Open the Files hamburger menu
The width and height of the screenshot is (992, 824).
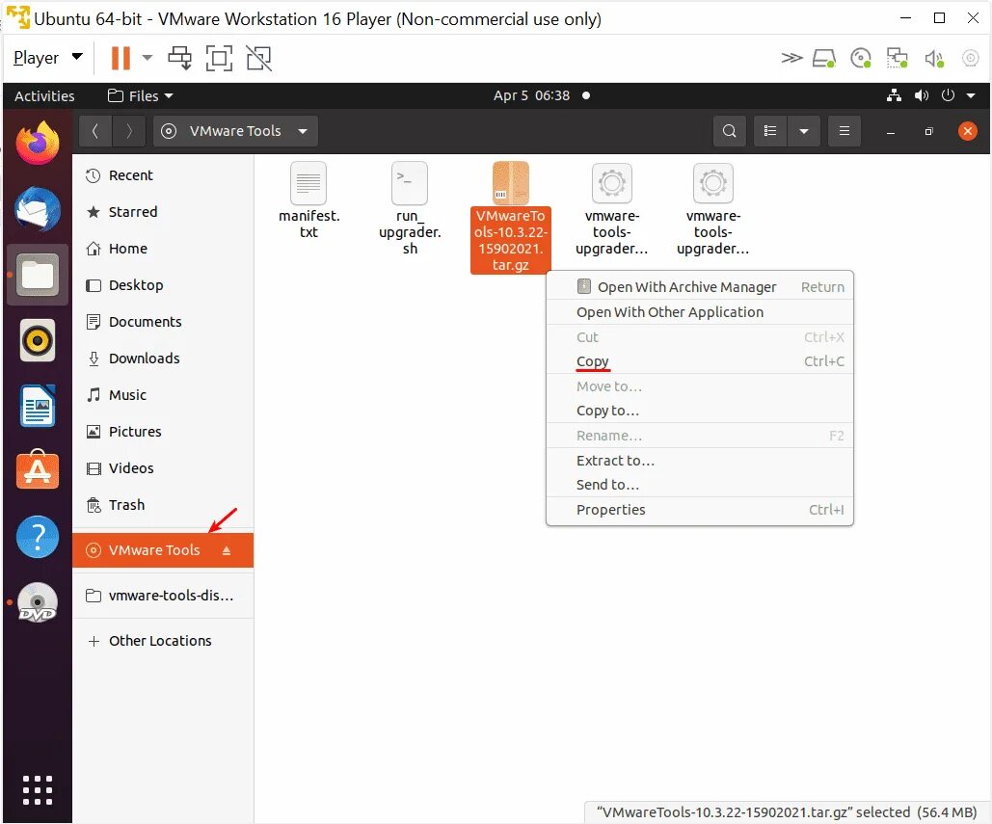pos(844,131)
